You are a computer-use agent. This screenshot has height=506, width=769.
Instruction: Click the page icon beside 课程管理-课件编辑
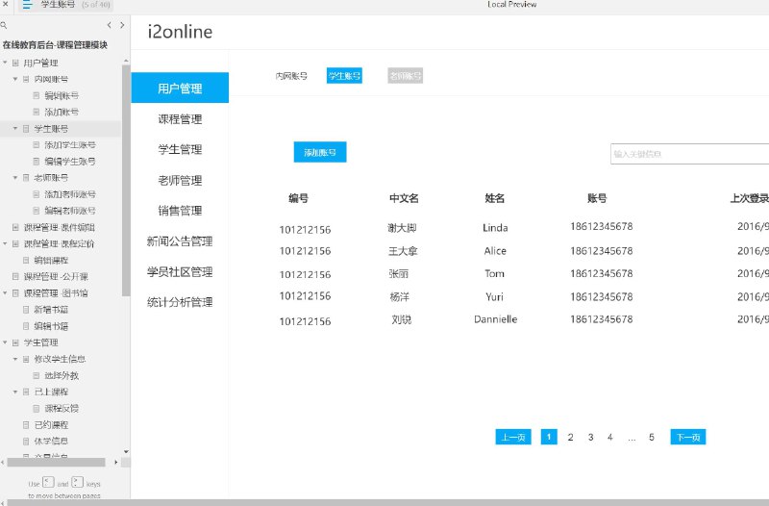click(15, 227)
